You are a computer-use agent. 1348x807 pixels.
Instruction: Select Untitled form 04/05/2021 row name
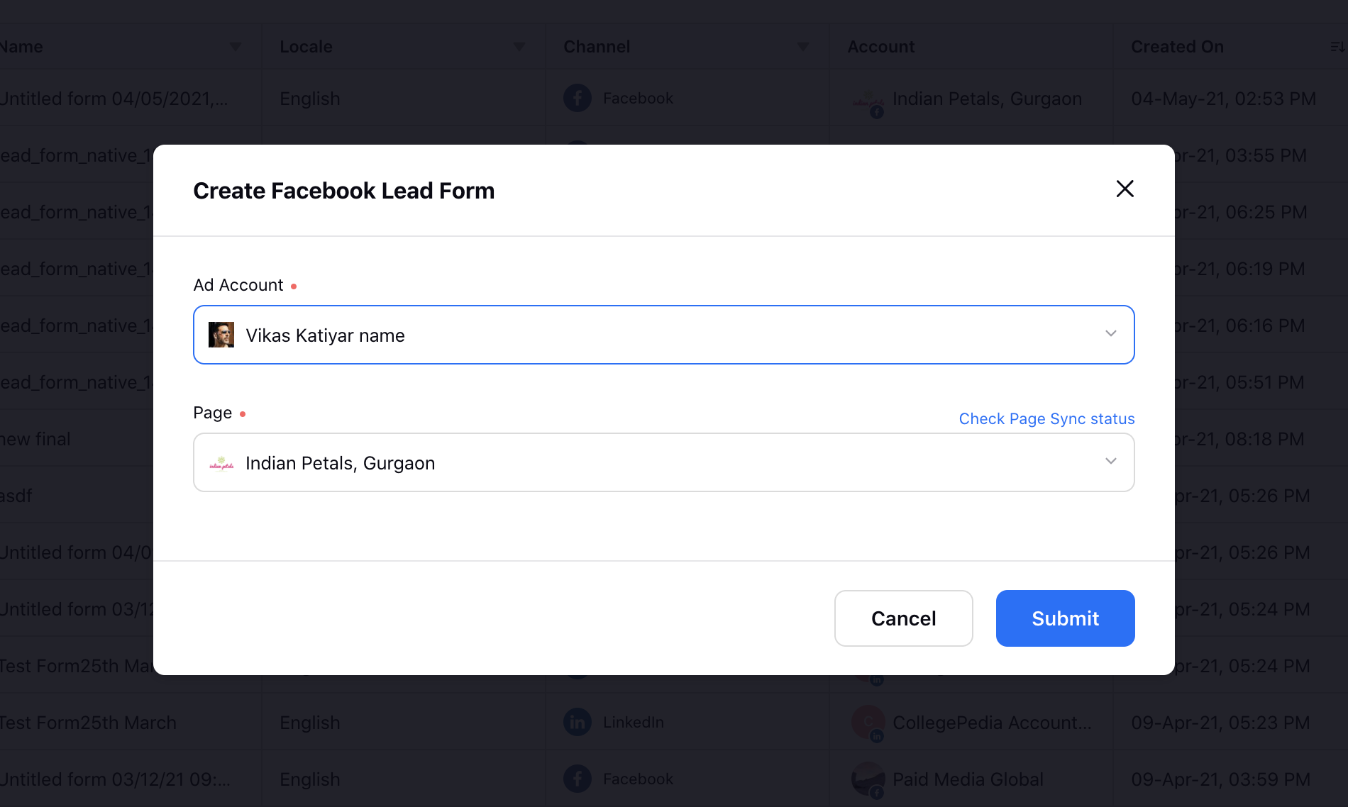(114, 99)
